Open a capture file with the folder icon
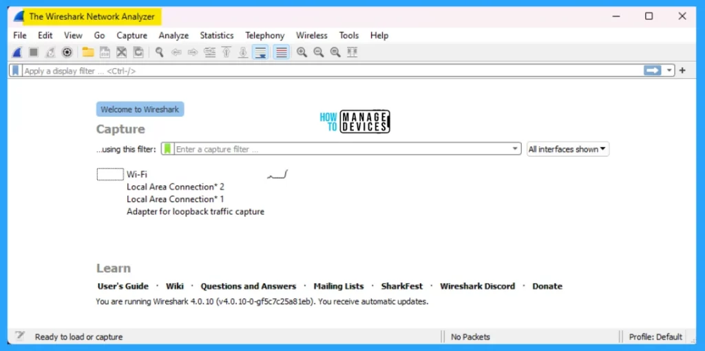This screenshot has width=705, height=351. coord(88,52)
